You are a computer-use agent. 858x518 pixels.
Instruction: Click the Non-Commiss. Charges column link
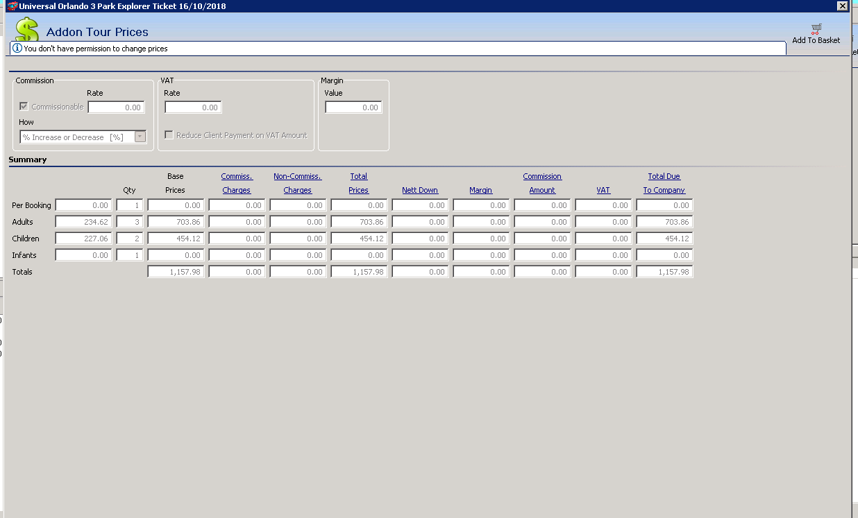(x=298, y=183)
